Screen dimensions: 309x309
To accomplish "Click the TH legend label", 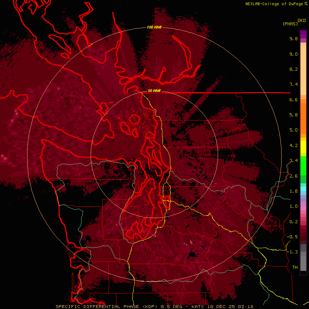I will click(x=295, y=267).
